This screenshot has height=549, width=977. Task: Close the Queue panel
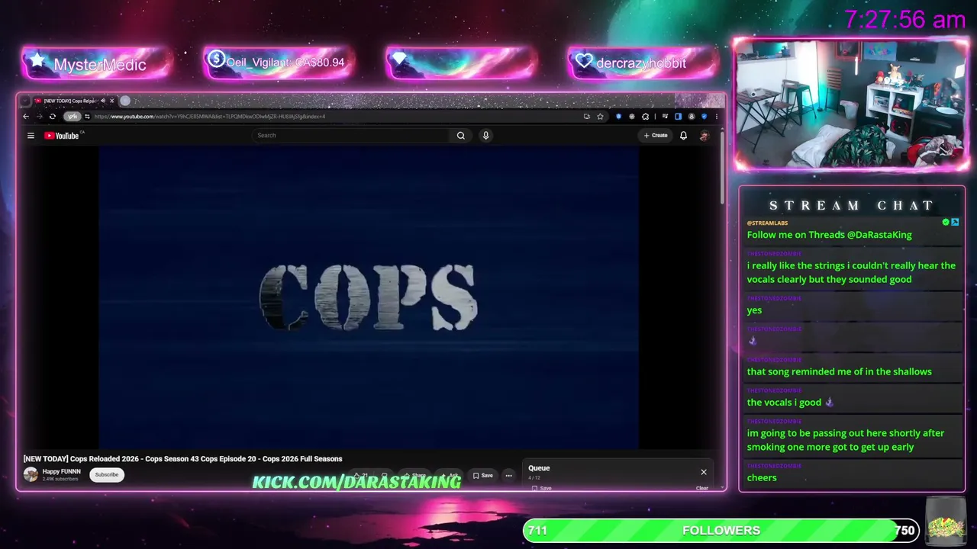(704, 472)
